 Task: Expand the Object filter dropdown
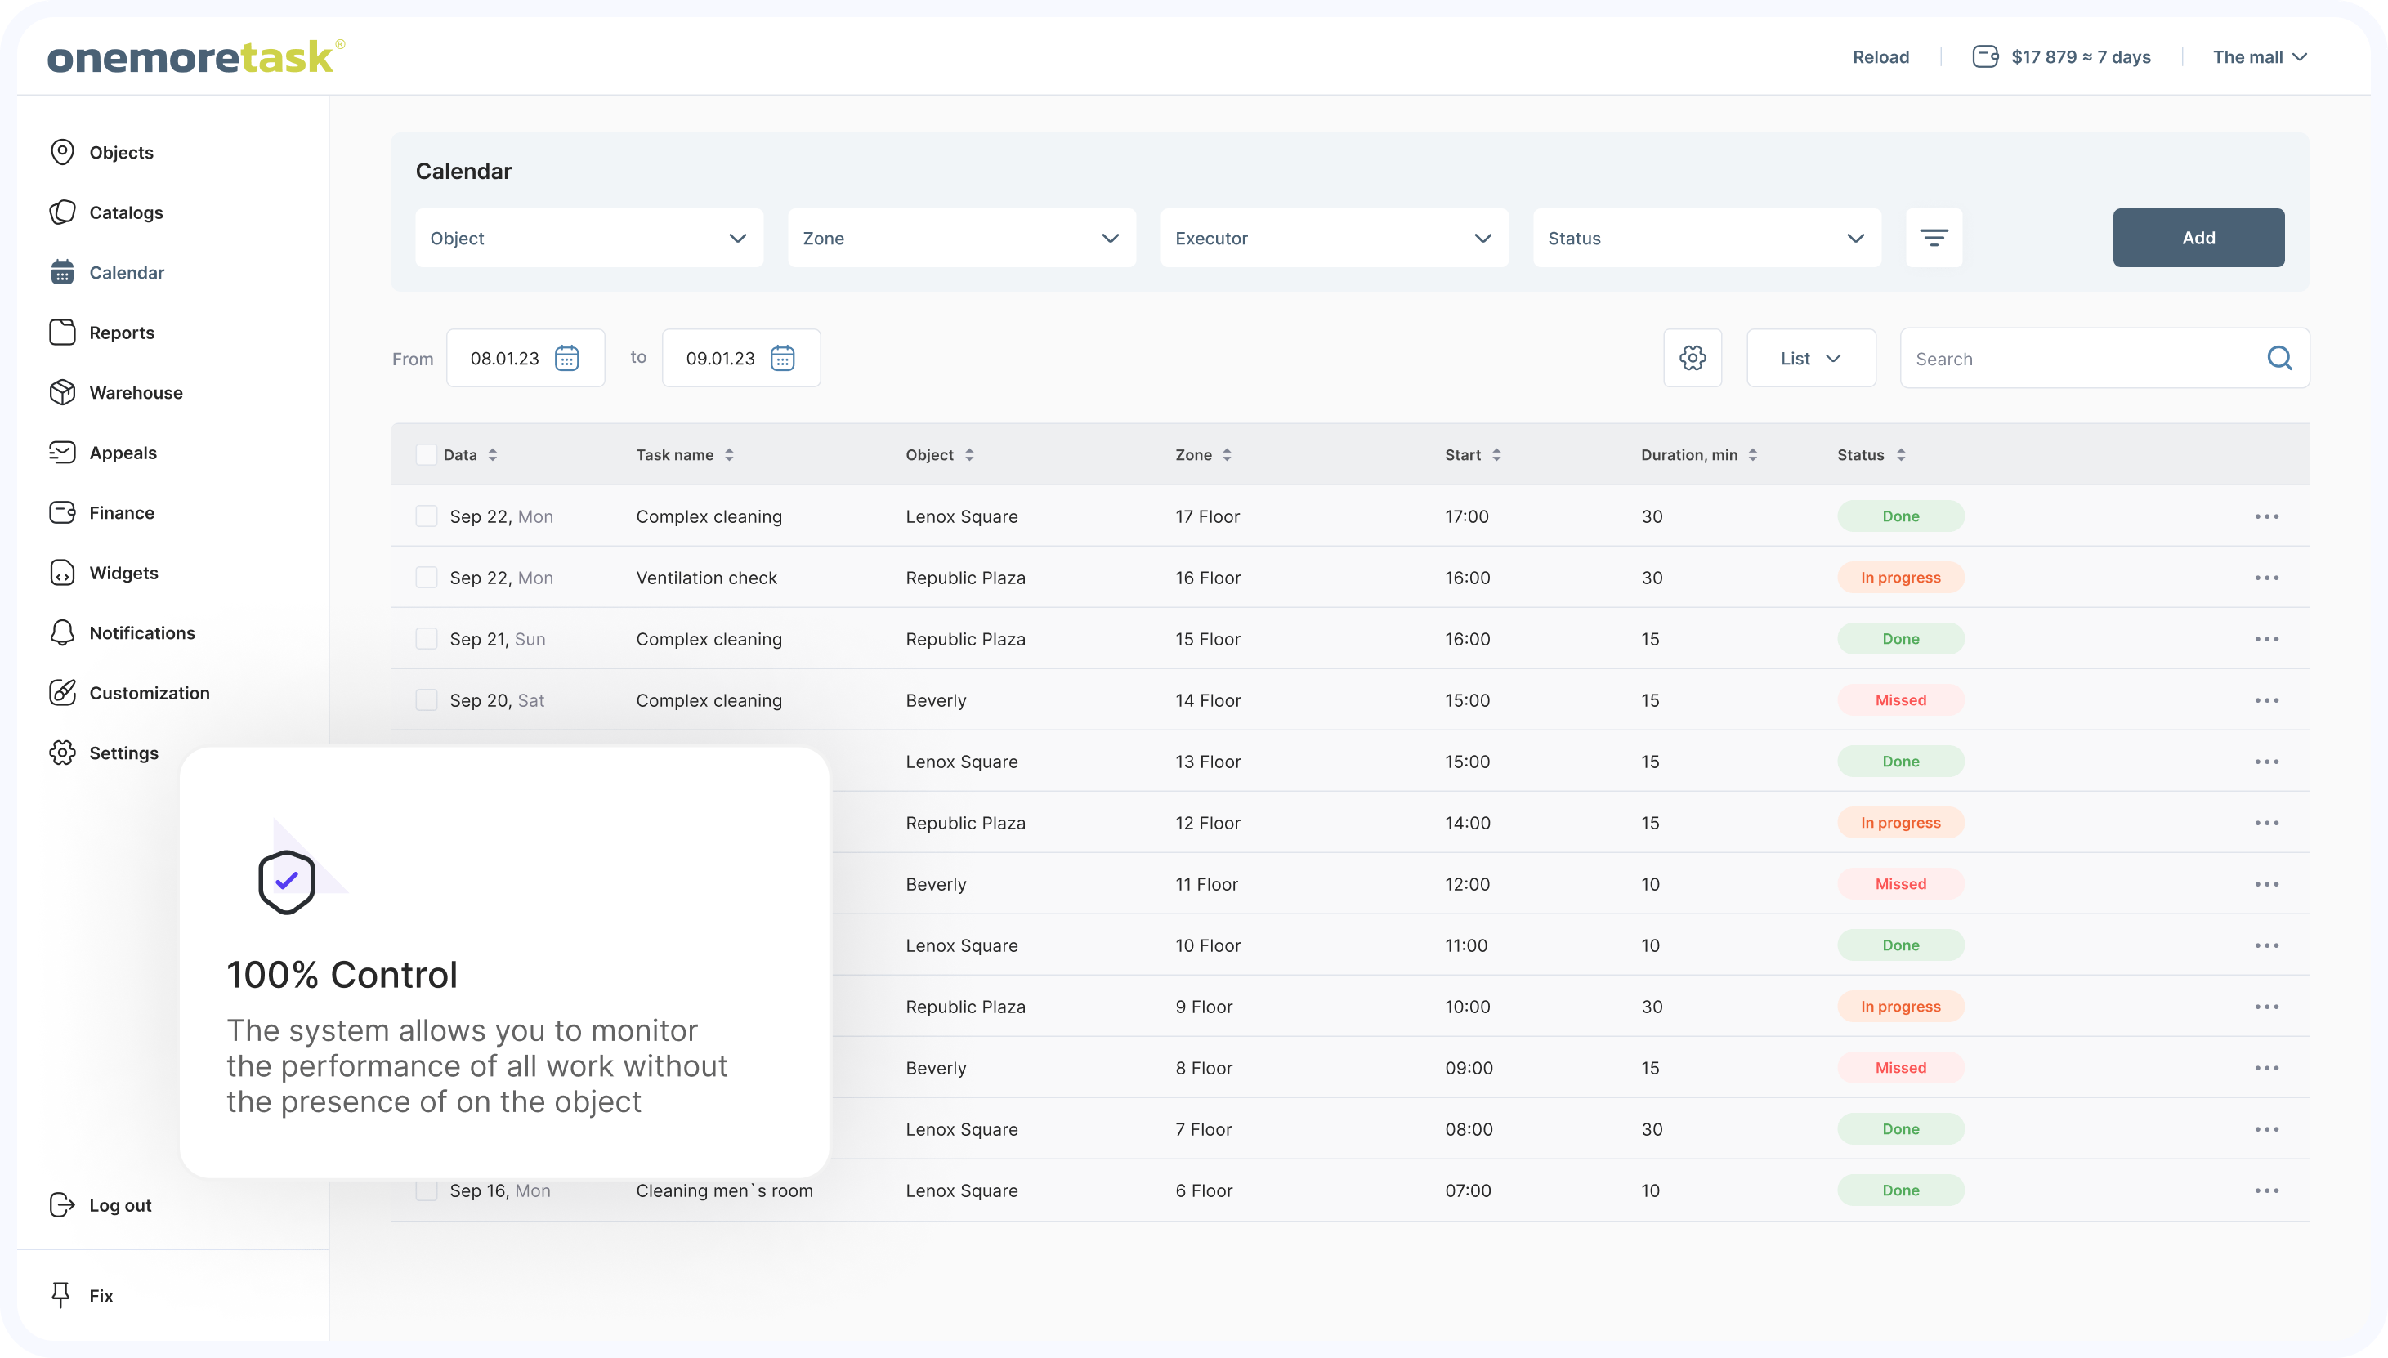pyautogui.click(x=588, y=238)
